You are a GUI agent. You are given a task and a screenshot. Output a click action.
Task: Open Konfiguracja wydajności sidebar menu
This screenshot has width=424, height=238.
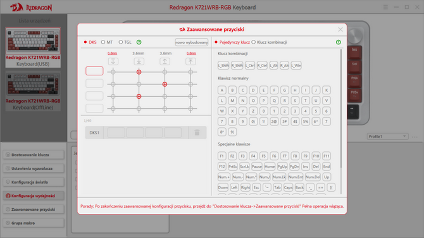(34, 196)
